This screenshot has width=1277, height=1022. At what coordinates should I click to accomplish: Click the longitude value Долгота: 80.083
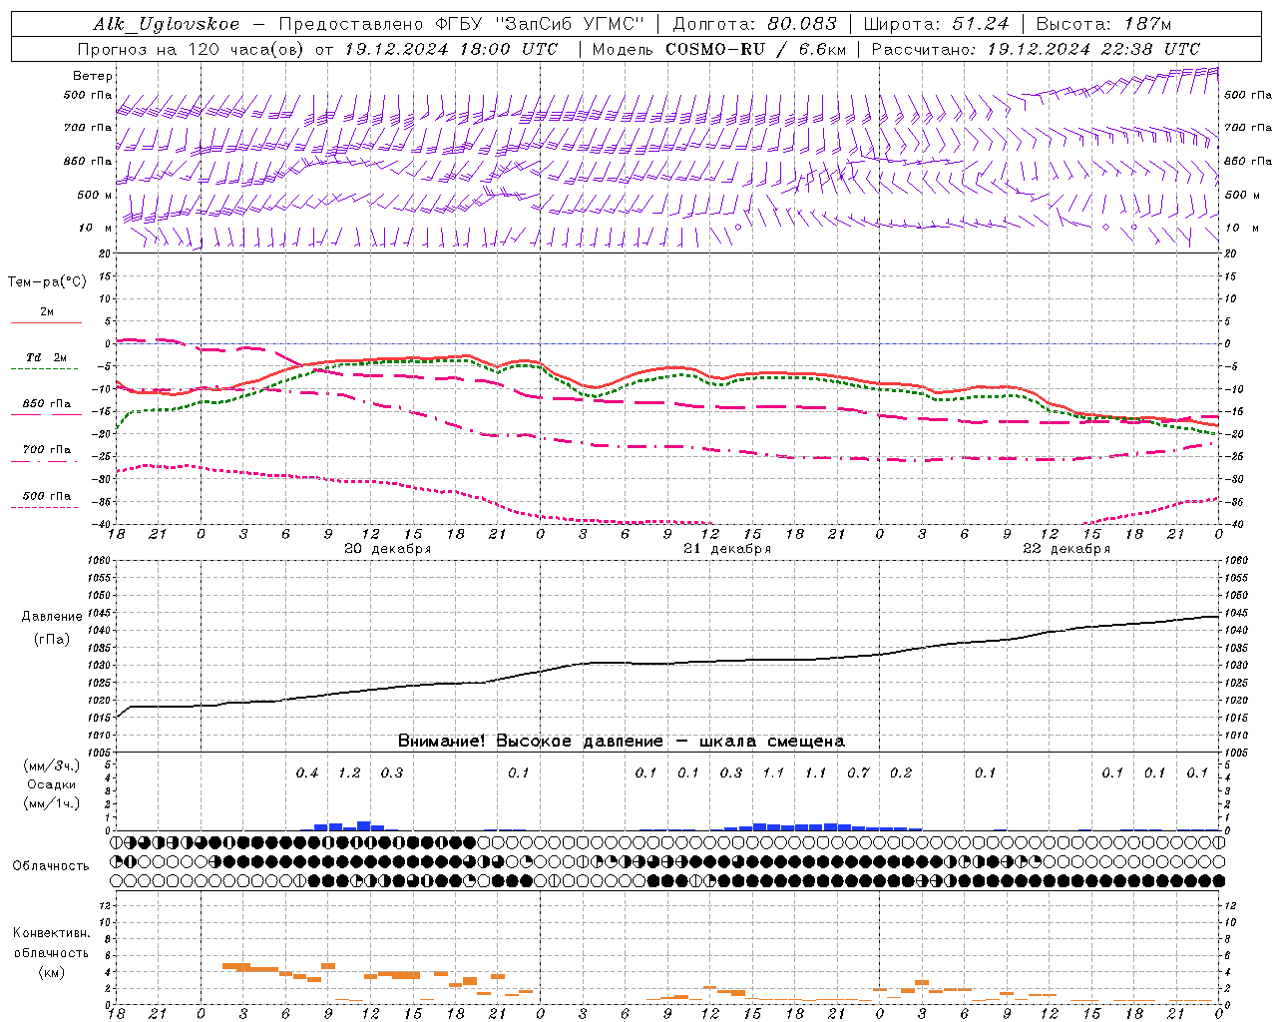(x=755, y=24)
